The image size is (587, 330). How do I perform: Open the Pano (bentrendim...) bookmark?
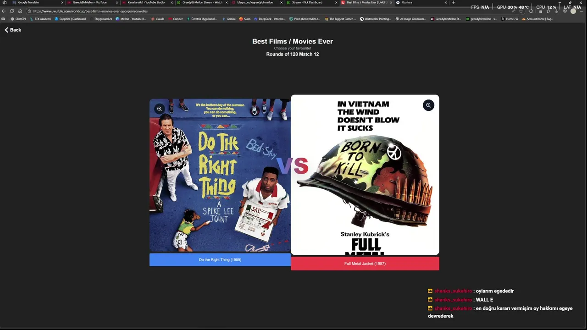(x=305, y=19)
